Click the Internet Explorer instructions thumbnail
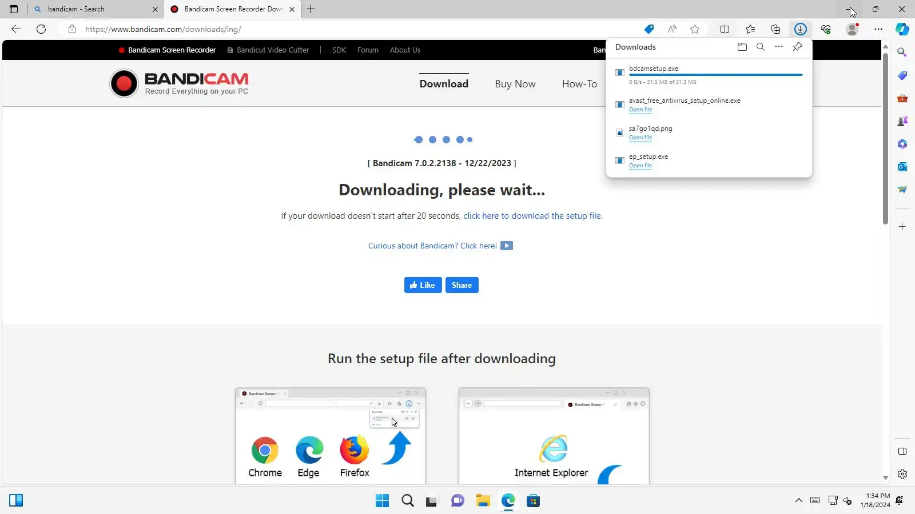915x514 pixels. tap(554, 436)
